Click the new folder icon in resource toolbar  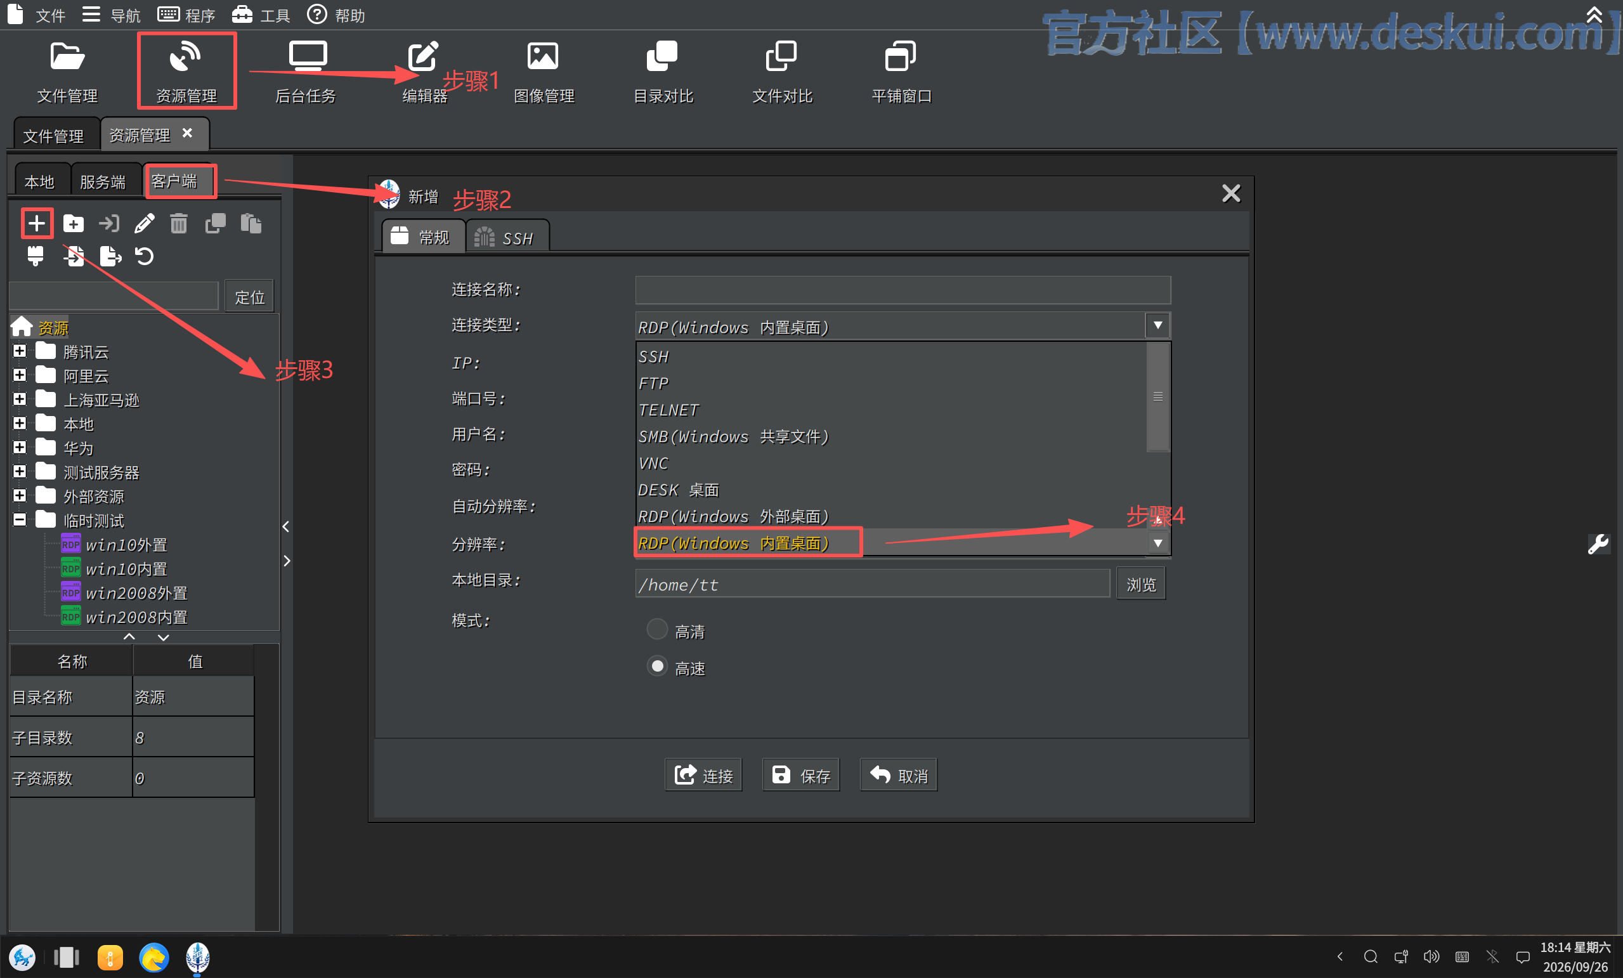point(73,224)
